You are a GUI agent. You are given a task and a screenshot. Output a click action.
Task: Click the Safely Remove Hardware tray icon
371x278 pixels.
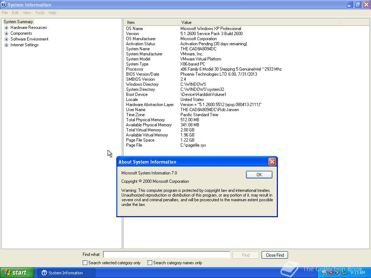point(344,273)
